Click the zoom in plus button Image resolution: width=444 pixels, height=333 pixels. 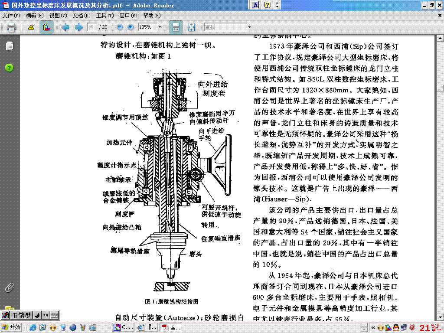coord(131,27)
